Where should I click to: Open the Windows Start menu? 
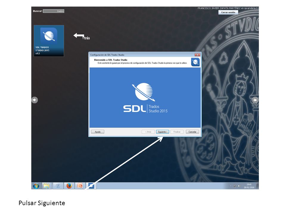click(36, 186)
